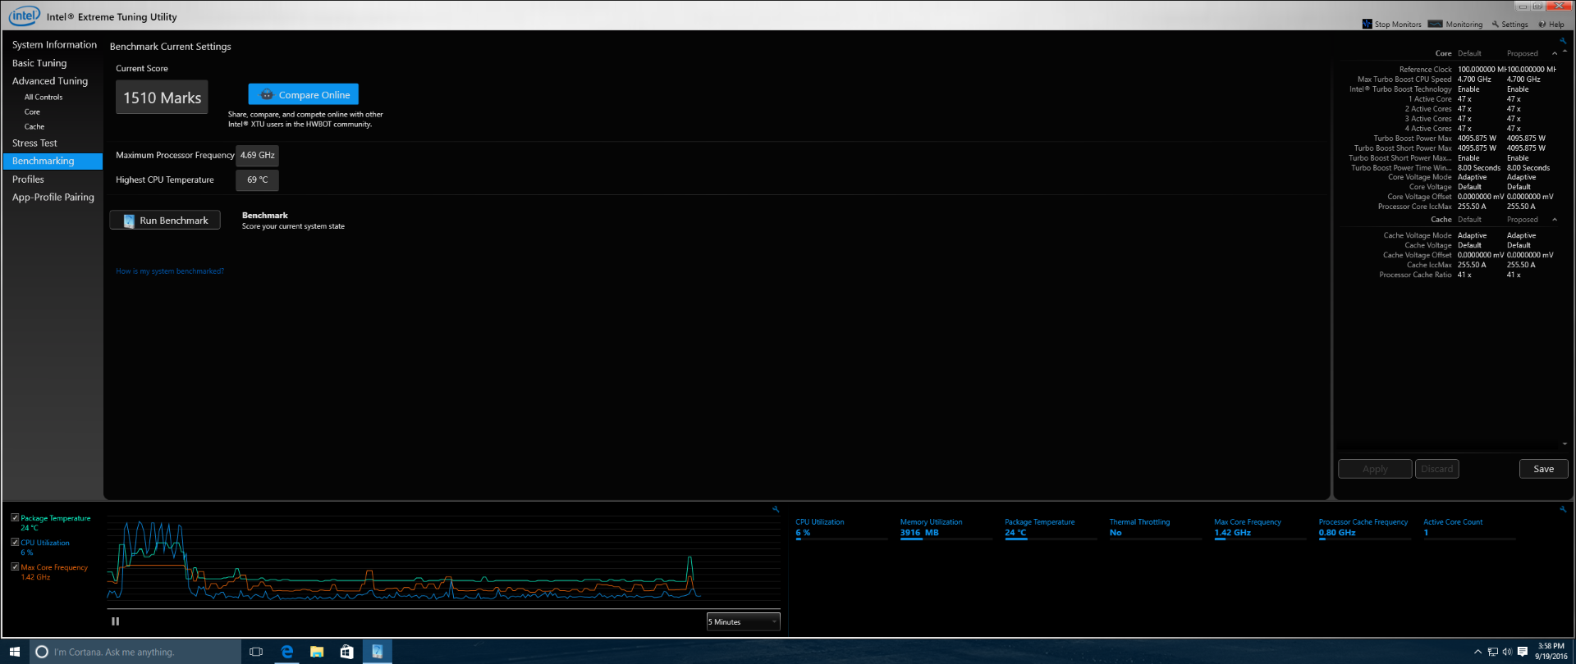
Task: Click the Save button
Action: tap(1544, 469)
